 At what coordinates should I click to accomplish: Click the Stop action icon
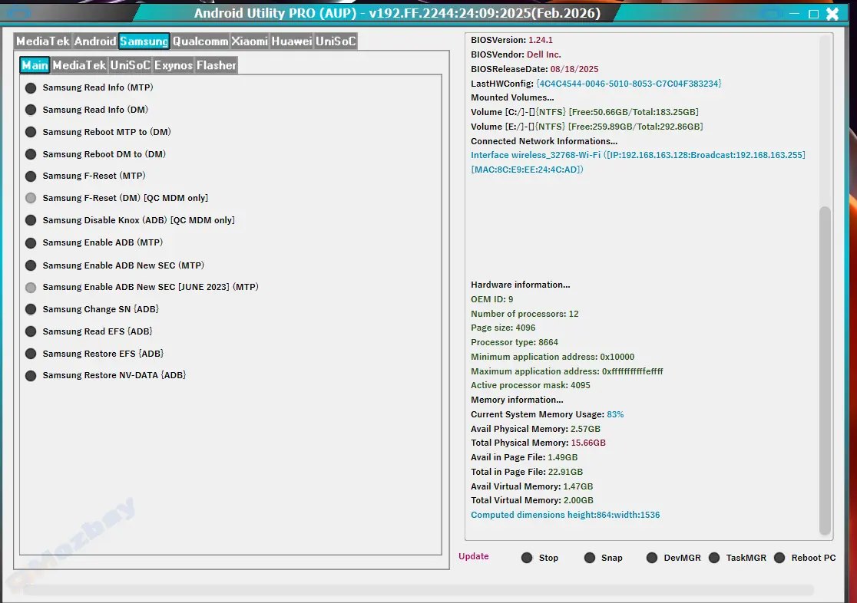point(528,558)
